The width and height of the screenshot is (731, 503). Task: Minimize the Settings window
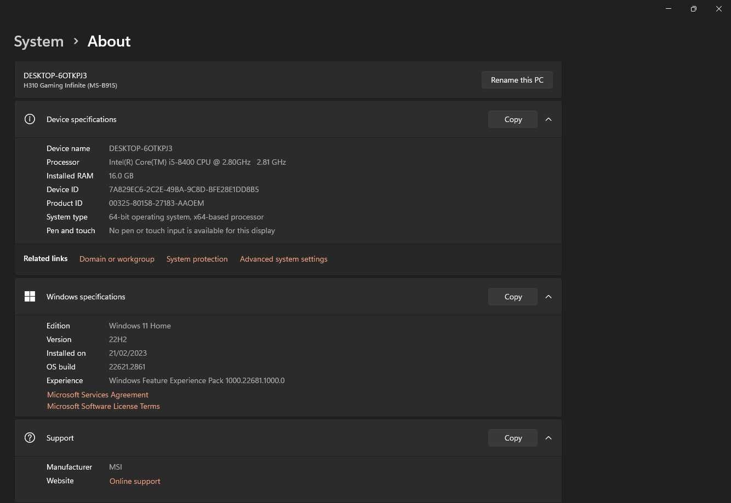click(x=669, y=9)
